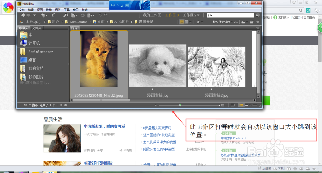The width and height of the screenshot is (322, 173).
Task: Click browser search magnifier icon
Action: tap(301, 10)
